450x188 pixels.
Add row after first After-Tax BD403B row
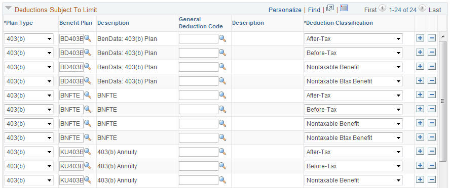(x=420, y=38)
